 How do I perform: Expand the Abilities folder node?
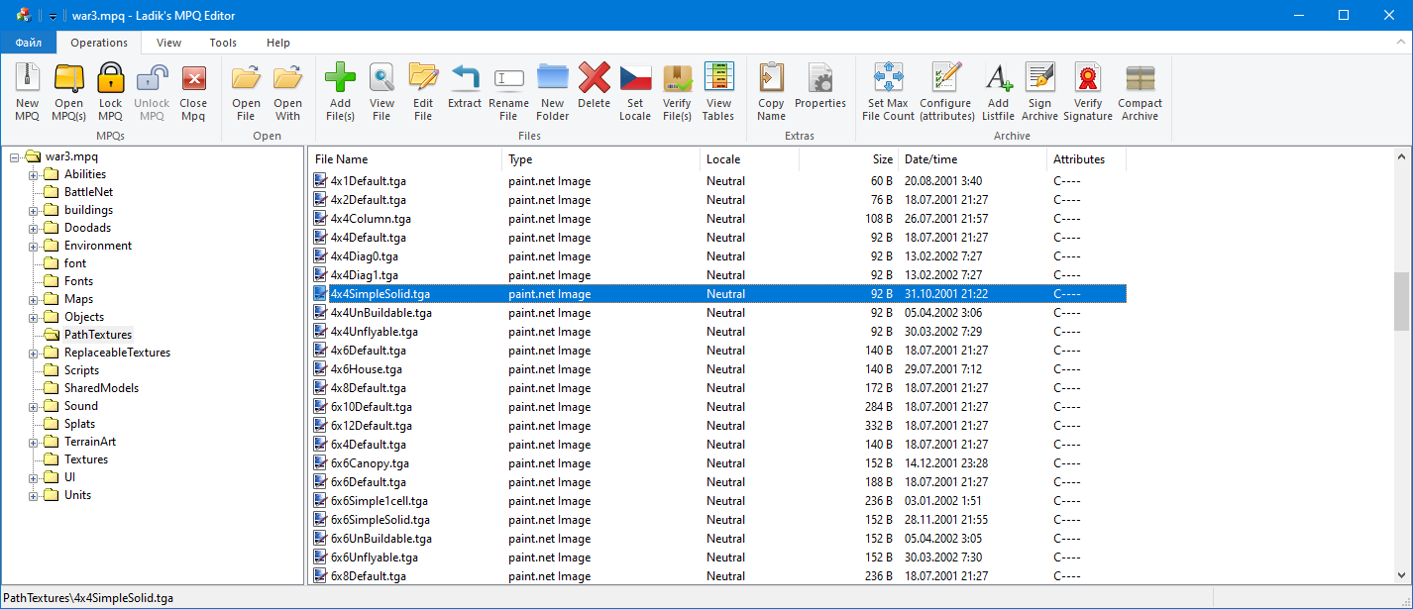click(x=33, y=174)
